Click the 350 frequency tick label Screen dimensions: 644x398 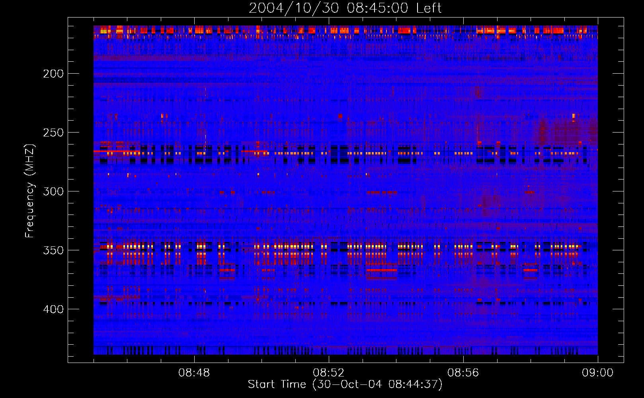[x=53, y=250]
